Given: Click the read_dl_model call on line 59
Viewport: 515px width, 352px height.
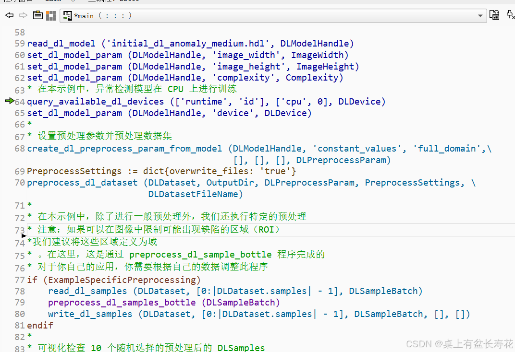Looking at the screenshot, I should click(61, 43).
